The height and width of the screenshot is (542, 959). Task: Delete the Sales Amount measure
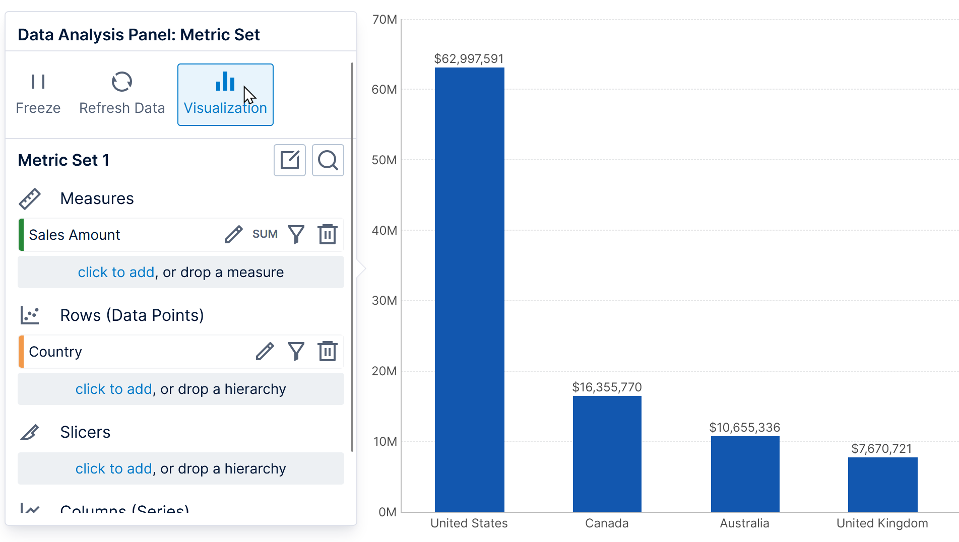coord(327,235)
